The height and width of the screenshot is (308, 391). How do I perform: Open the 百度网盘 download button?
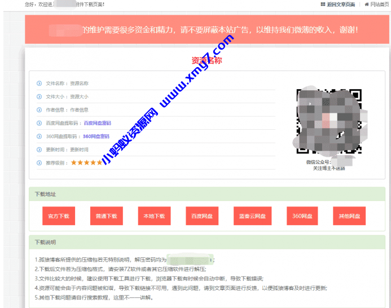(202, 216)
